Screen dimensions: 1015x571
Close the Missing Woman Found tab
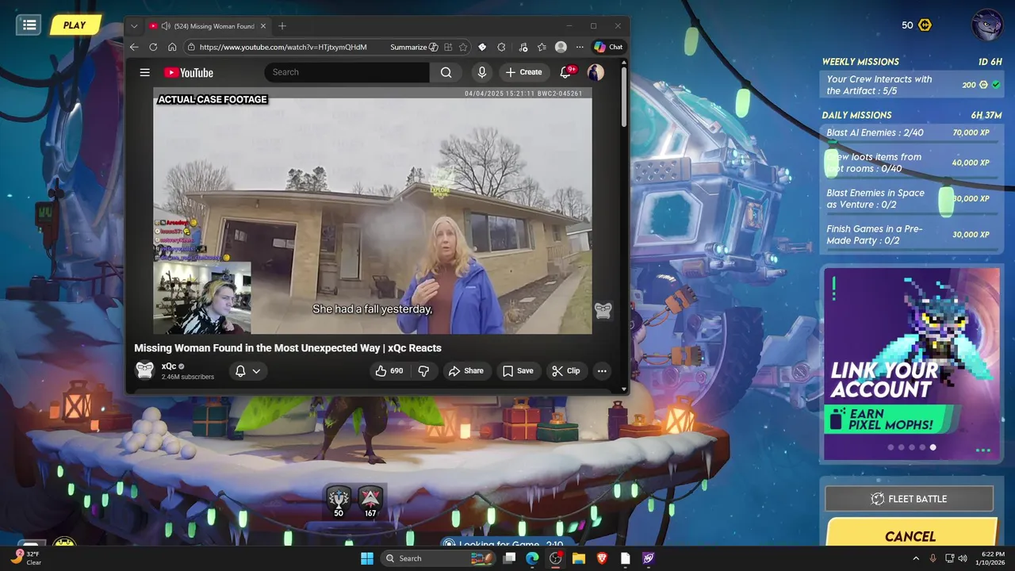263,26
